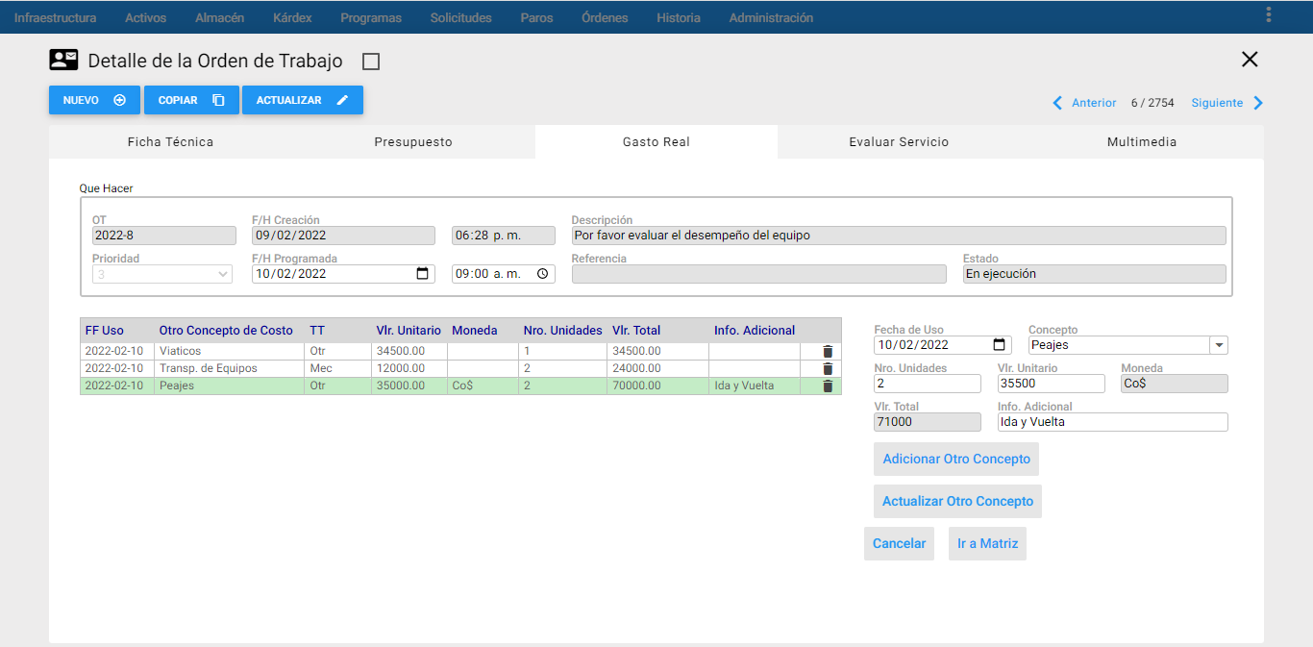Go to Siguiente work order
1313x647 pixels.
(x=1217, y=103)
